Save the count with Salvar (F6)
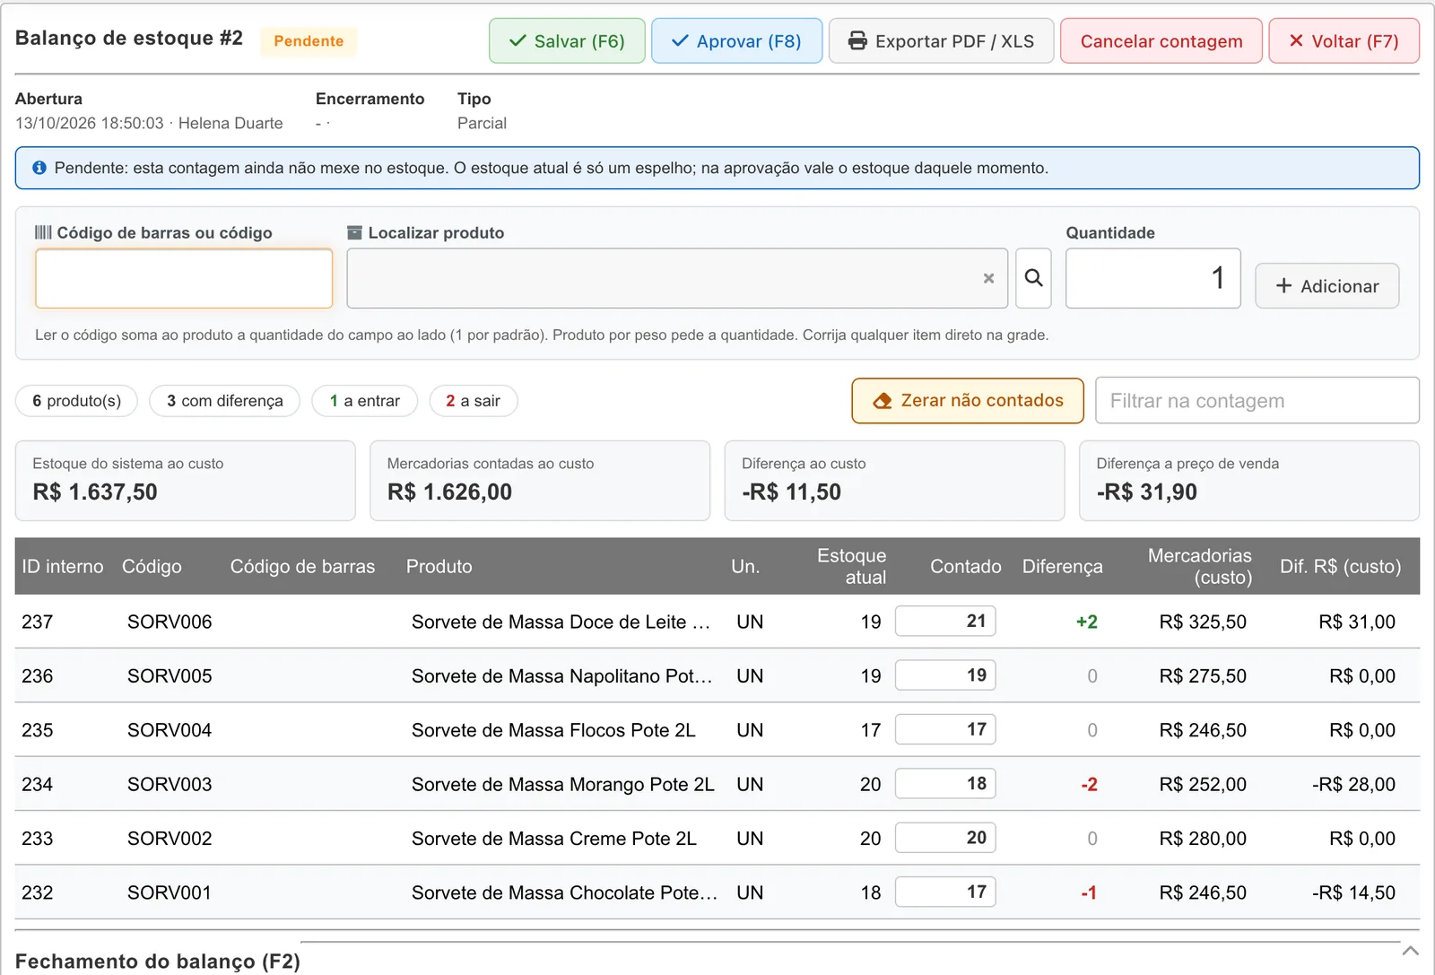Image resolution: width=1435 pixels, height=975 pixels. [567, 41]
